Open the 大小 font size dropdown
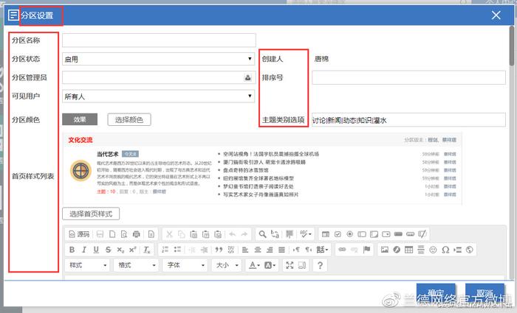Screen dimensions: 517x313 tap(227, 265)
